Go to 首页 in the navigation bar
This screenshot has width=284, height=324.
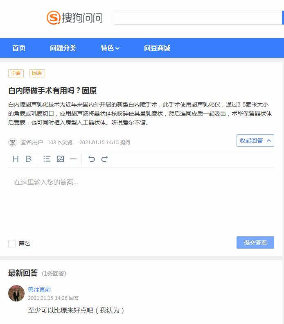tap(19, 48)
